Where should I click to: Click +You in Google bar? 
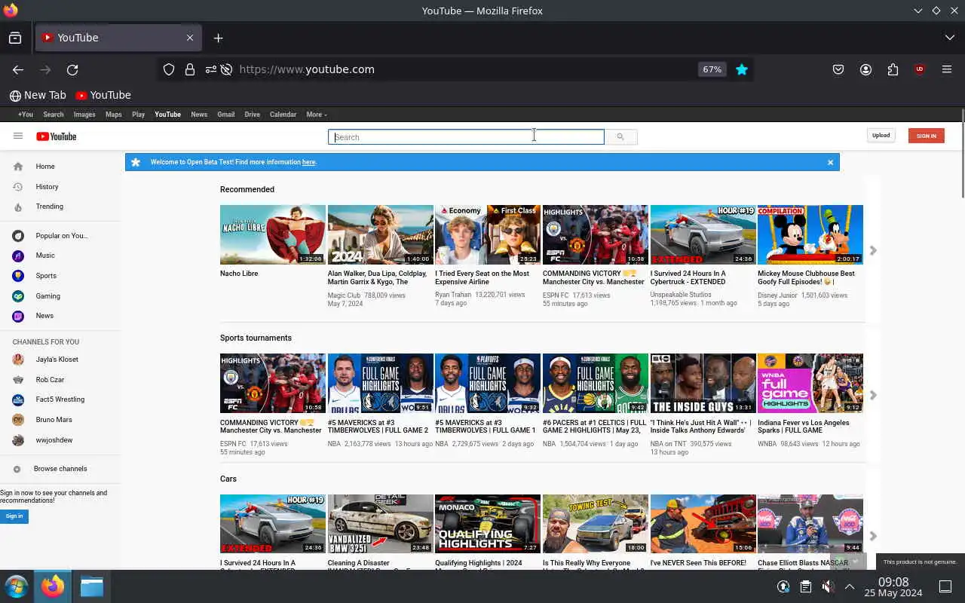pyautogui.click(x=26, y=115)
